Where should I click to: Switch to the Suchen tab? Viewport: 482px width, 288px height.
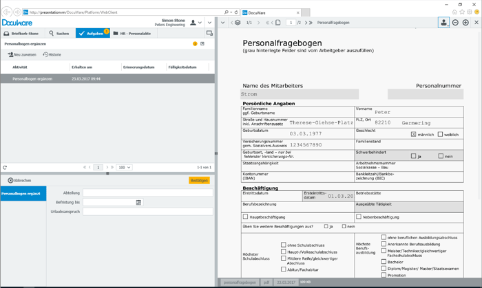(59, 33)
